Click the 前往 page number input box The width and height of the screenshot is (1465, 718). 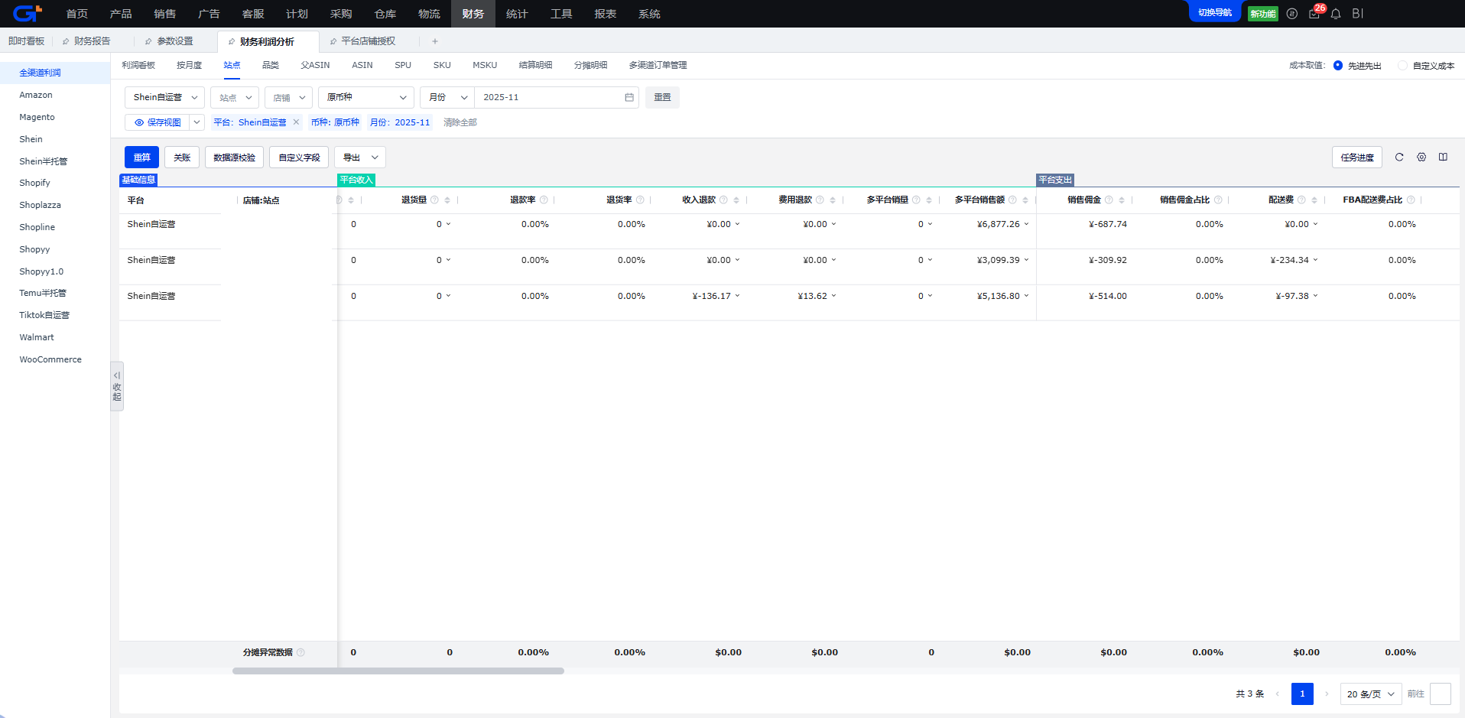coord(1440,694)
